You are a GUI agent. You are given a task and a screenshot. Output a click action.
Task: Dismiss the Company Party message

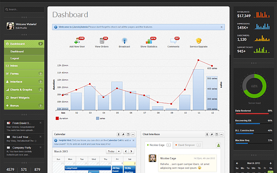click(41, 147)
